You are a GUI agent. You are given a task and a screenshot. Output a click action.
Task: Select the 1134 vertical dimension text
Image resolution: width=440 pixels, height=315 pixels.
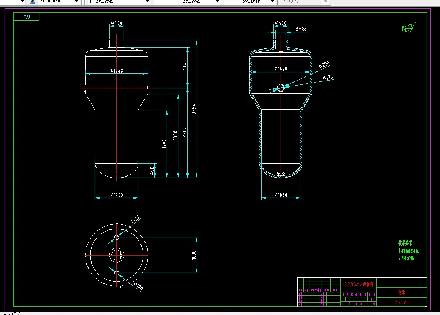coord(184,67)
